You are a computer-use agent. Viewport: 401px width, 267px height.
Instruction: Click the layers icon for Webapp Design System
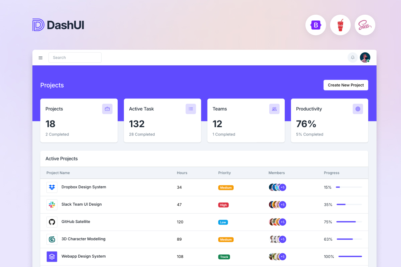[x=52, y=257]
